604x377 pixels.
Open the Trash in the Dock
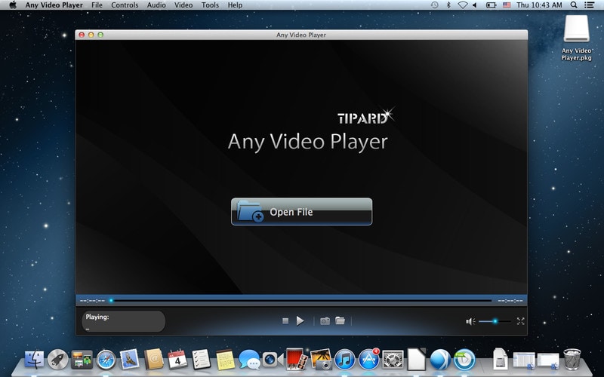click(x=572, y=360)
